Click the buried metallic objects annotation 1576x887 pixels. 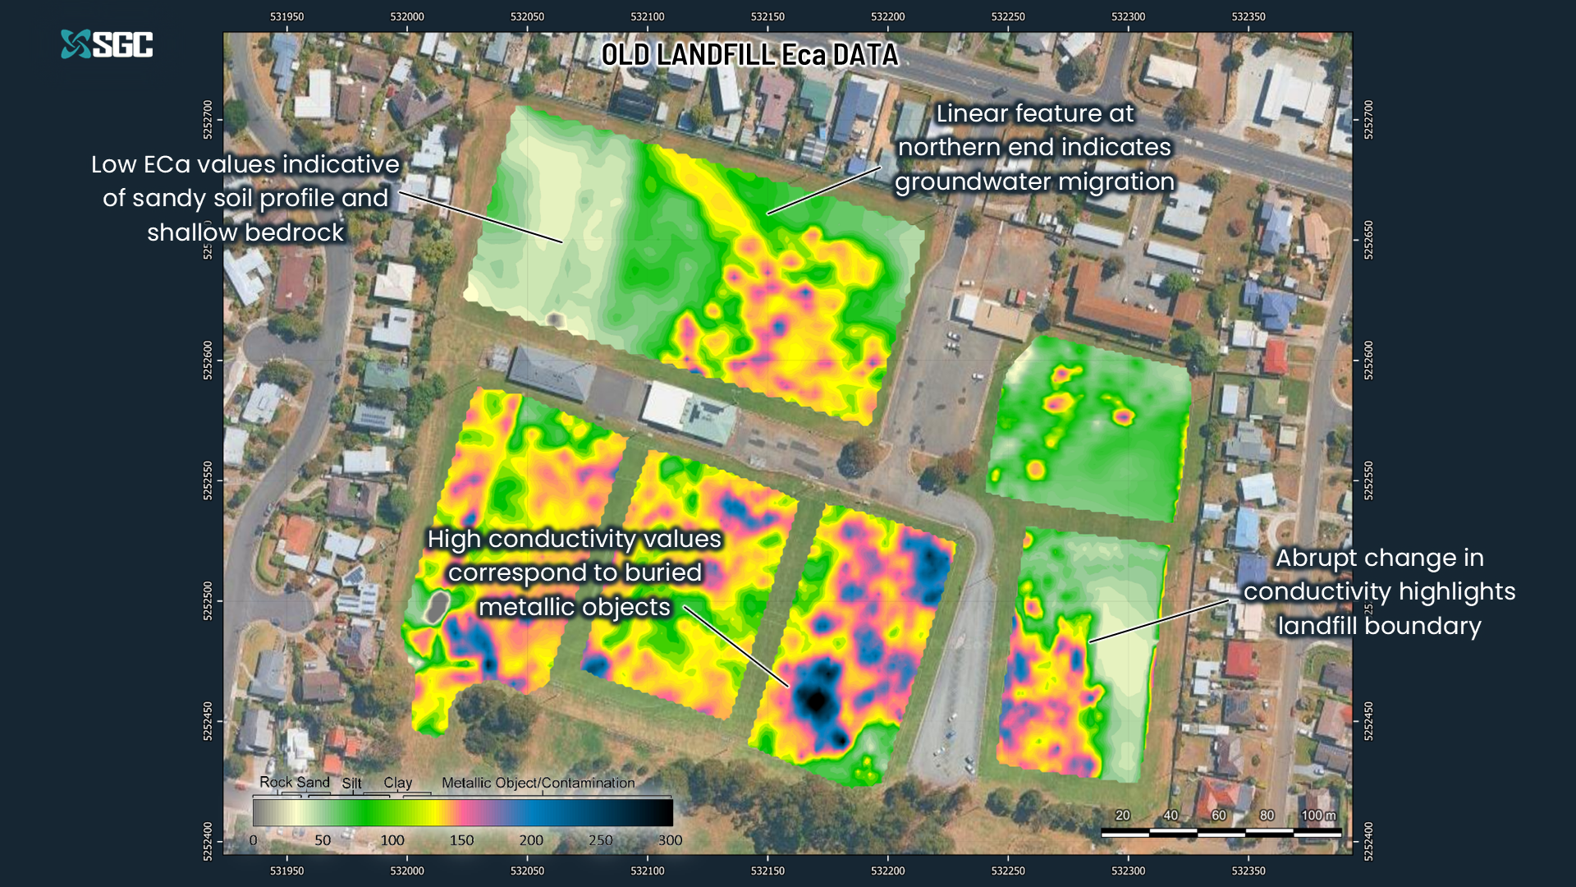coord(575,572)
